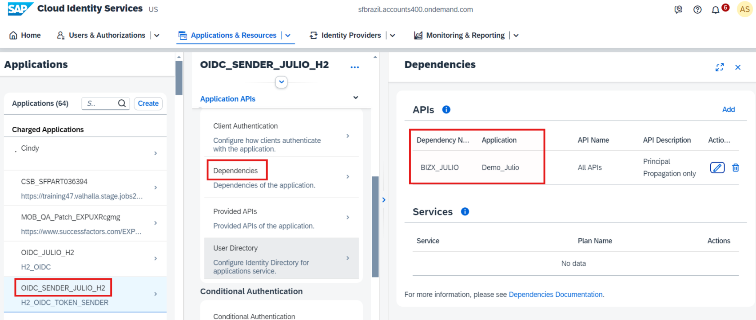Click the SAP logo

point(20,9)
